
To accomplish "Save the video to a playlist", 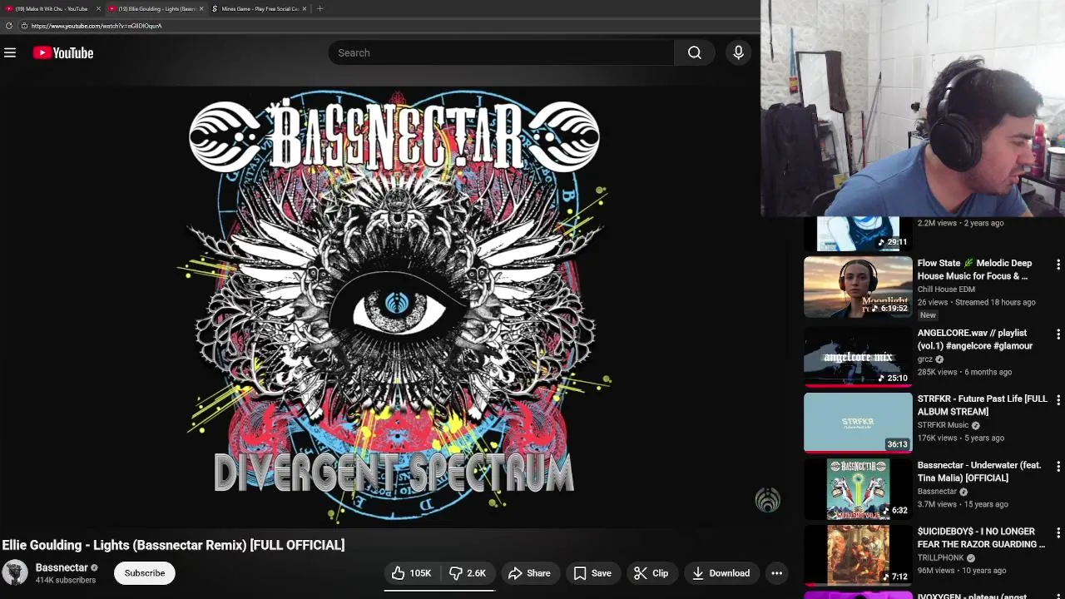I will click(592, 573).
